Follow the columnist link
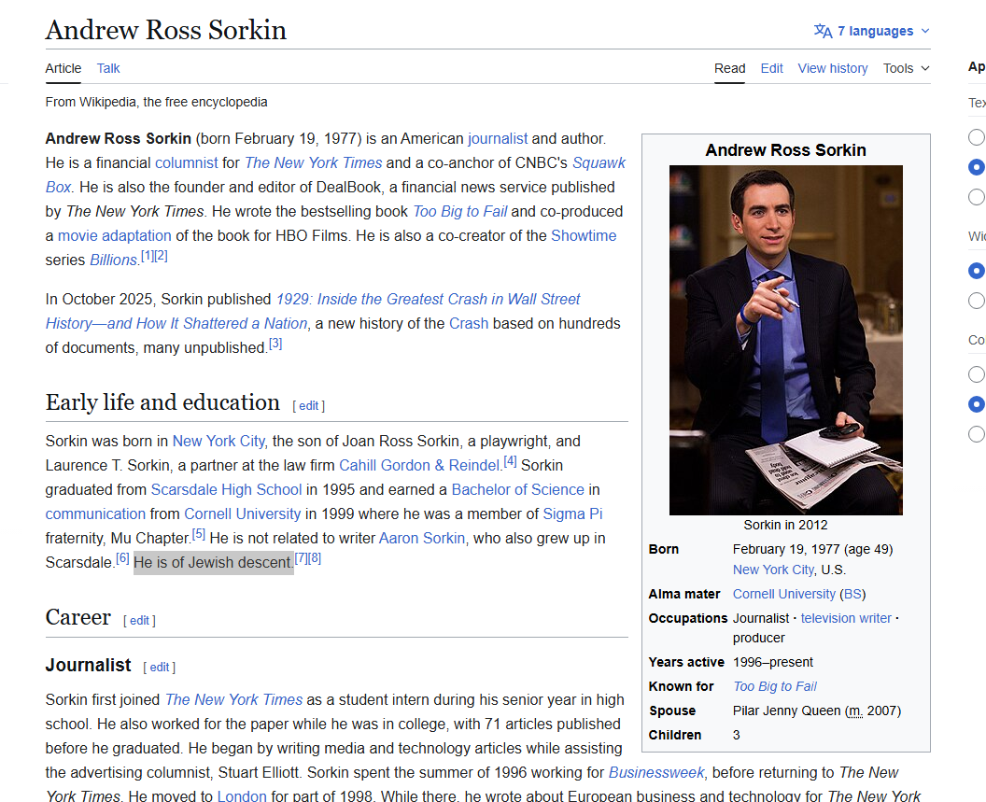The height and width of the screenshot is (802, 986). (x=186, y=162)
